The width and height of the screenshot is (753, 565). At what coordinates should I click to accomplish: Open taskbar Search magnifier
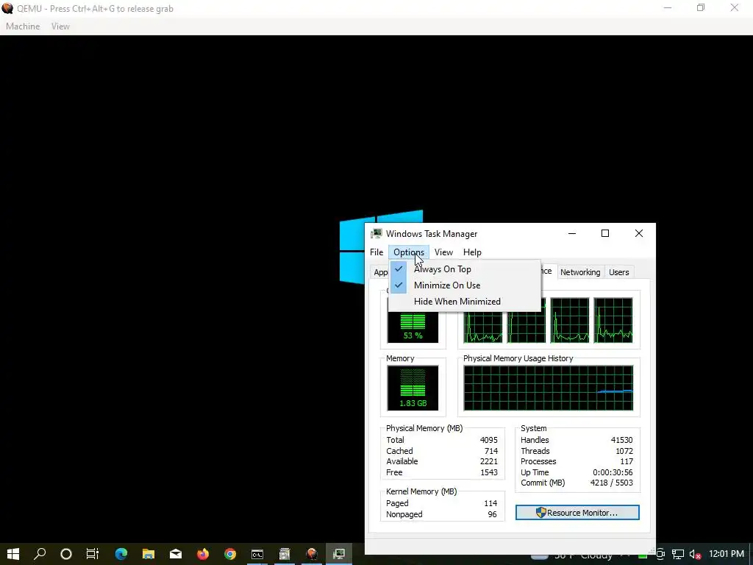click(40, 554)
